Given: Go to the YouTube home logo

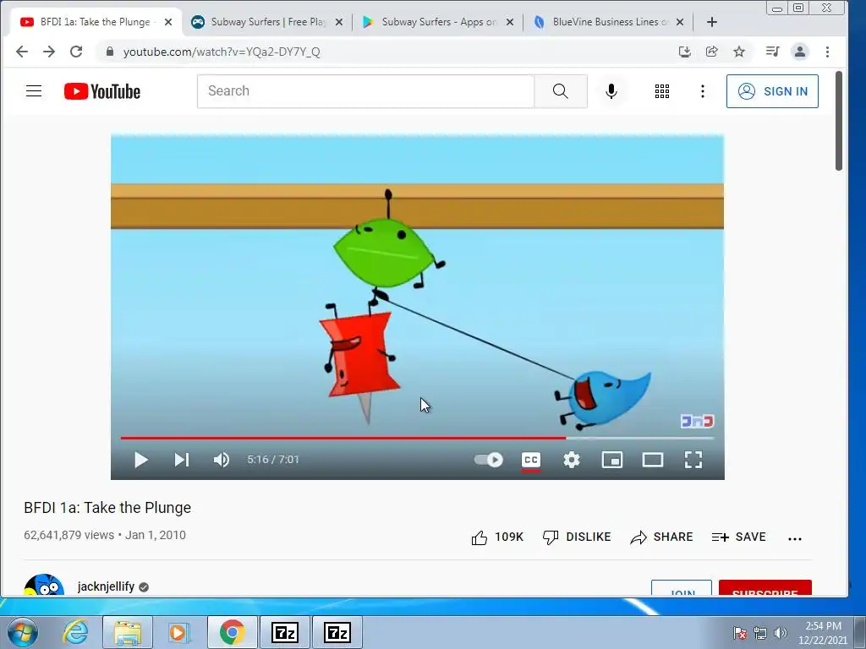Looking at the screenshot, I should (102, 91).
